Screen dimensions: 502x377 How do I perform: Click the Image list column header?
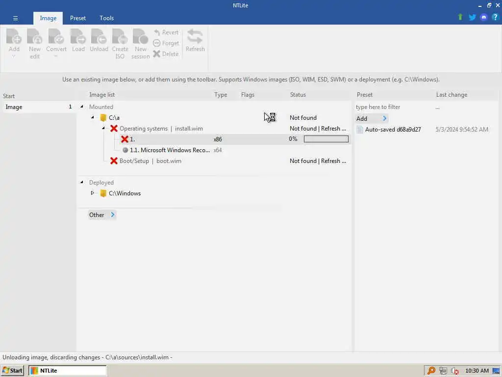point(102,95)
